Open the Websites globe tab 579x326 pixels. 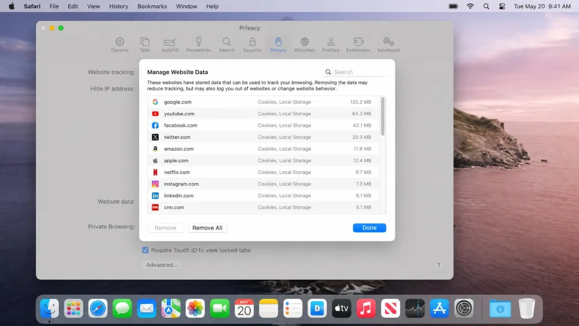pos(305,45)
